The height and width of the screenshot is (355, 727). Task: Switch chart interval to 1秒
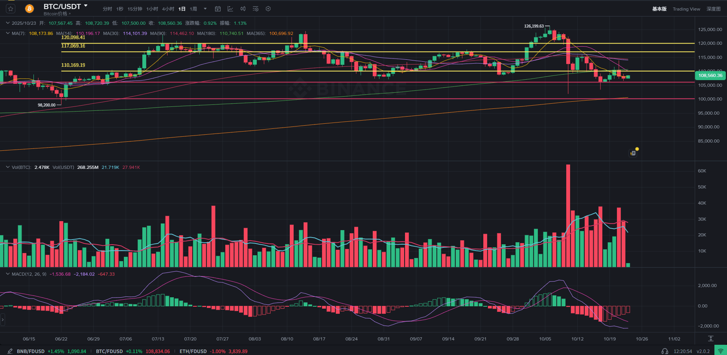coord(120,9)
